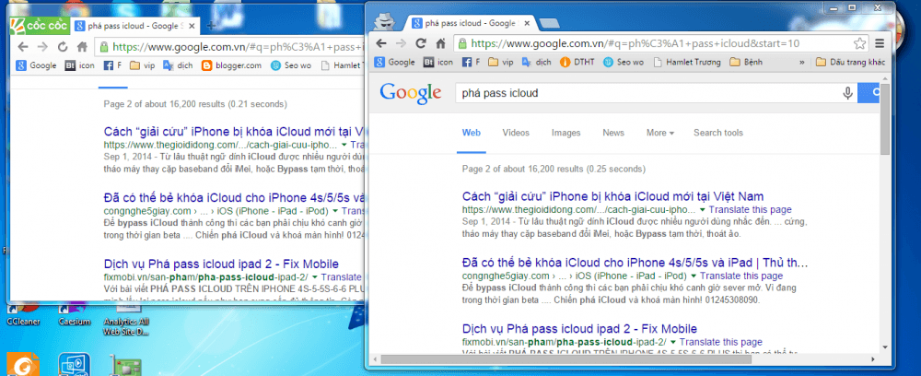This screenshot has height=376, width=921.
Task: Open blogger.com bookmark in Cốc Cốc
Action: (x=231, y=65)
